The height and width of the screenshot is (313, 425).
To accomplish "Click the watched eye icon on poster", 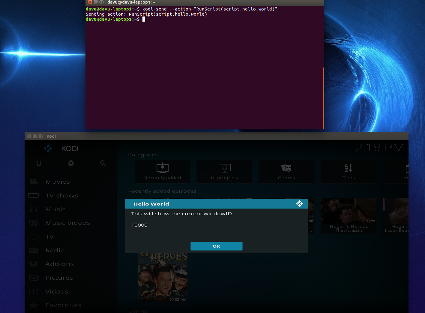I will point(184,299).
